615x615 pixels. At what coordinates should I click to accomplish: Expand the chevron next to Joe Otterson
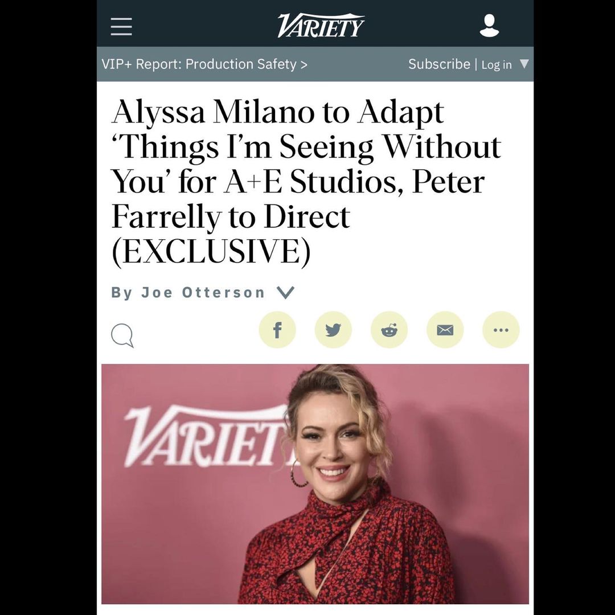(285, 293)
